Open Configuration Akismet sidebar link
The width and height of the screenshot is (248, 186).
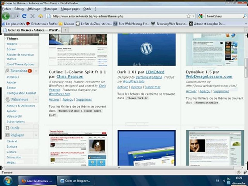[x=21, y=93]
